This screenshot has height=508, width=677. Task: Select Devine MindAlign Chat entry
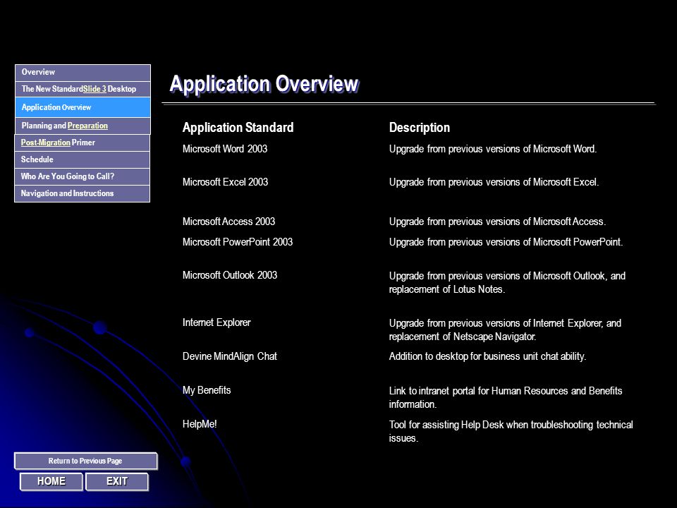(x=230, y=356)
